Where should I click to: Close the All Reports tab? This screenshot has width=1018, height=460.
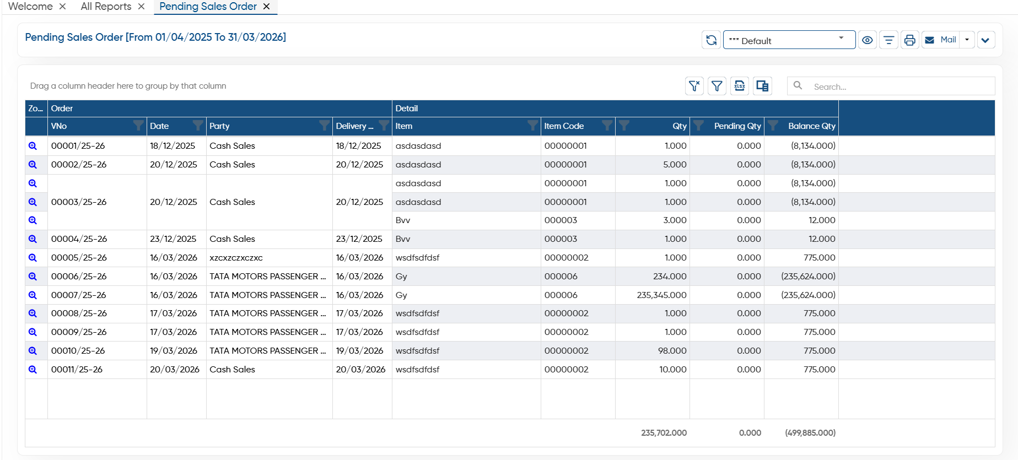tap(142, 7)
